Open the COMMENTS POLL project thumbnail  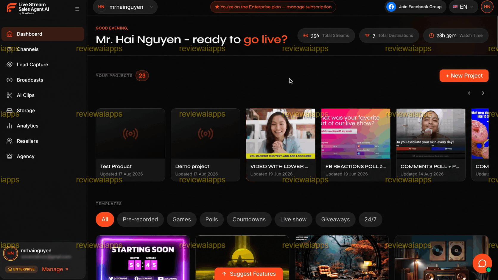[431, 134]
